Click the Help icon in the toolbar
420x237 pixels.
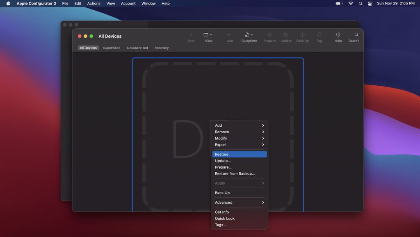[x=338, y=37]
